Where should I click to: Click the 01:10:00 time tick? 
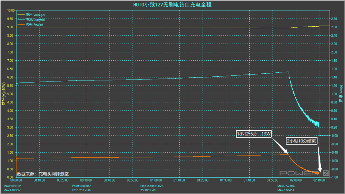(179, 181)
